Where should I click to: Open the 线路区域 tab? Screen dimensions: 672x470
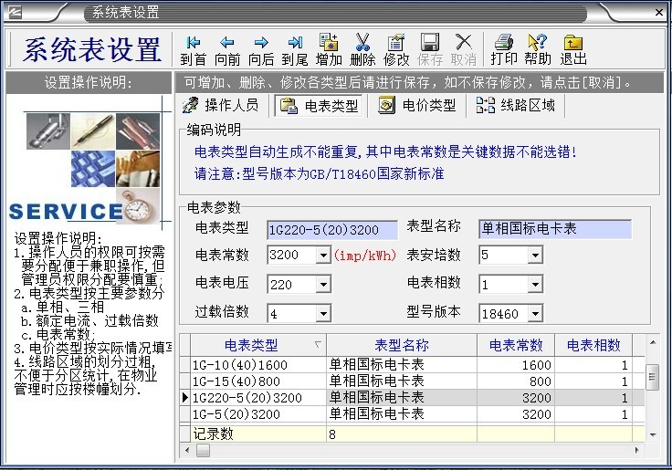coord(517,106)
